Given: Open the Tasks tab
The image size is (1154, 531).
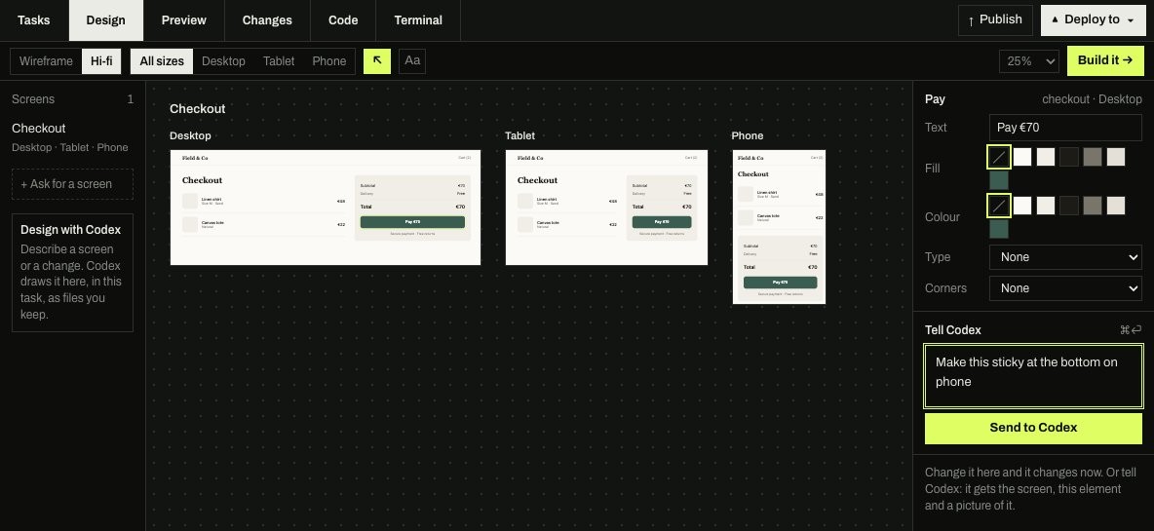Looking at the screenshot, I should tap(34, 20).
